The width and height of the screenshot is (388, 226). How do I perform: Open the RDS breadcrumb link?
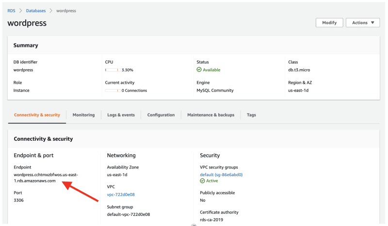click(11, 11)
